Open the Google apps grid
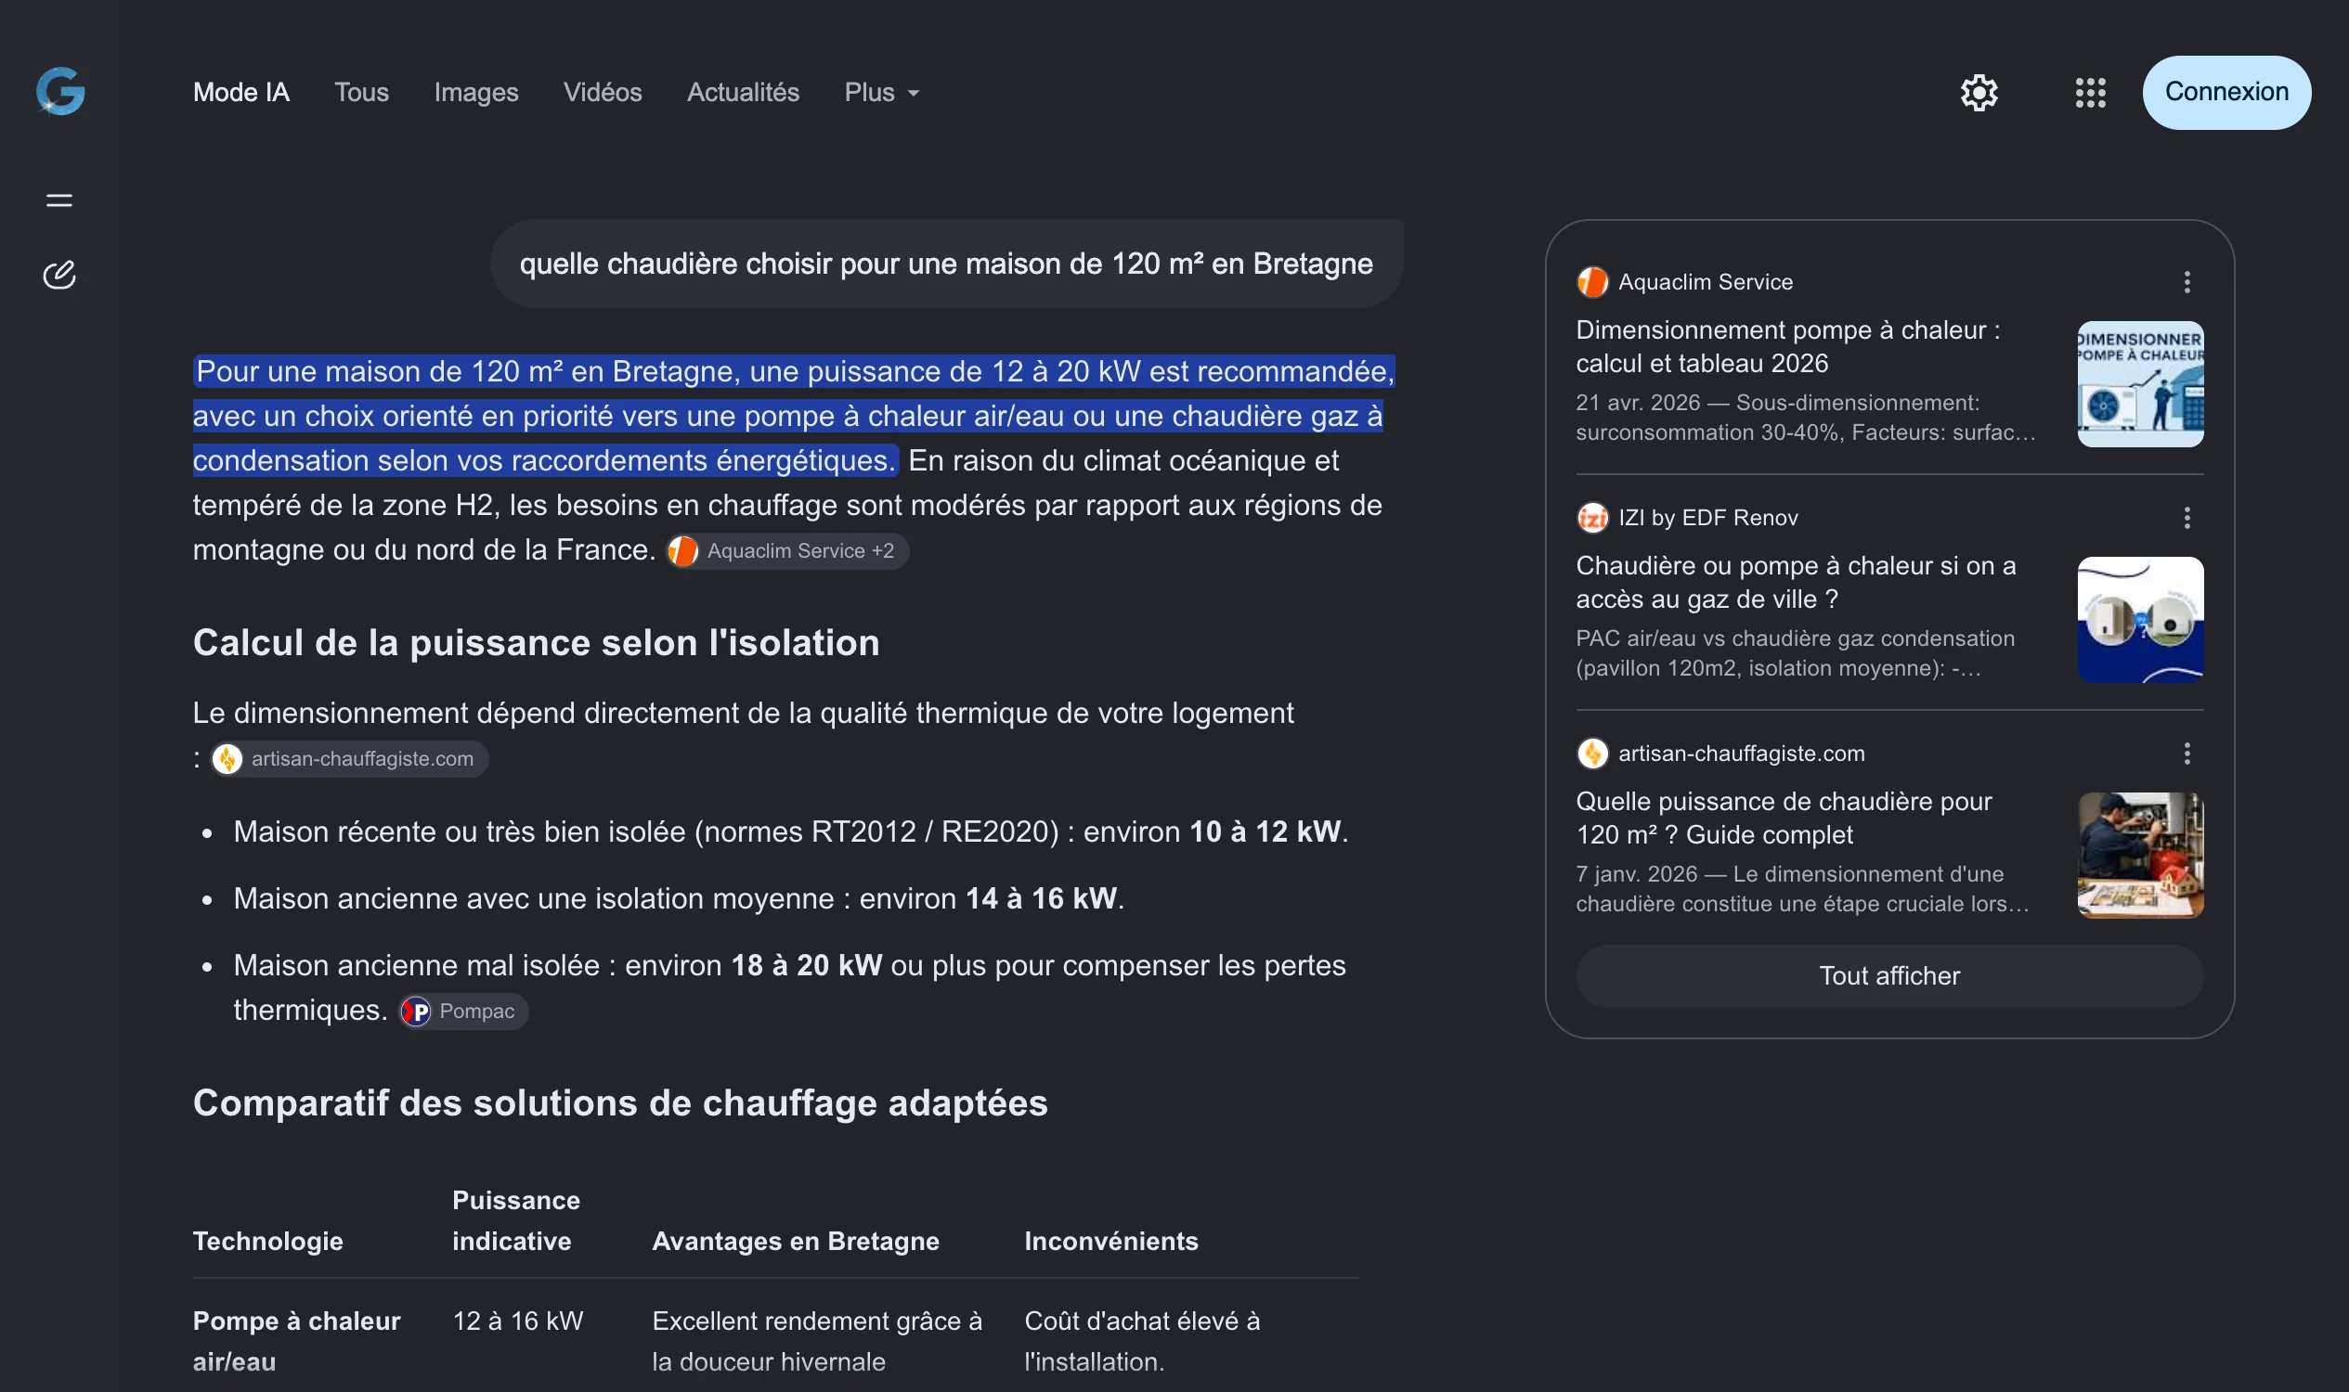 click(x=2090, y=92)
